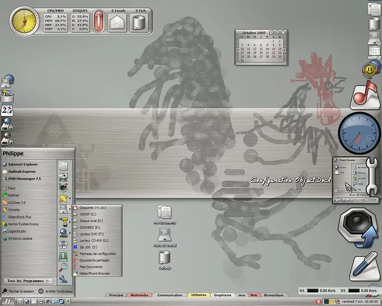The width and height of the screenshot is (382, 306).
Task: Click the green info help icon
Action: coord(64,256)
